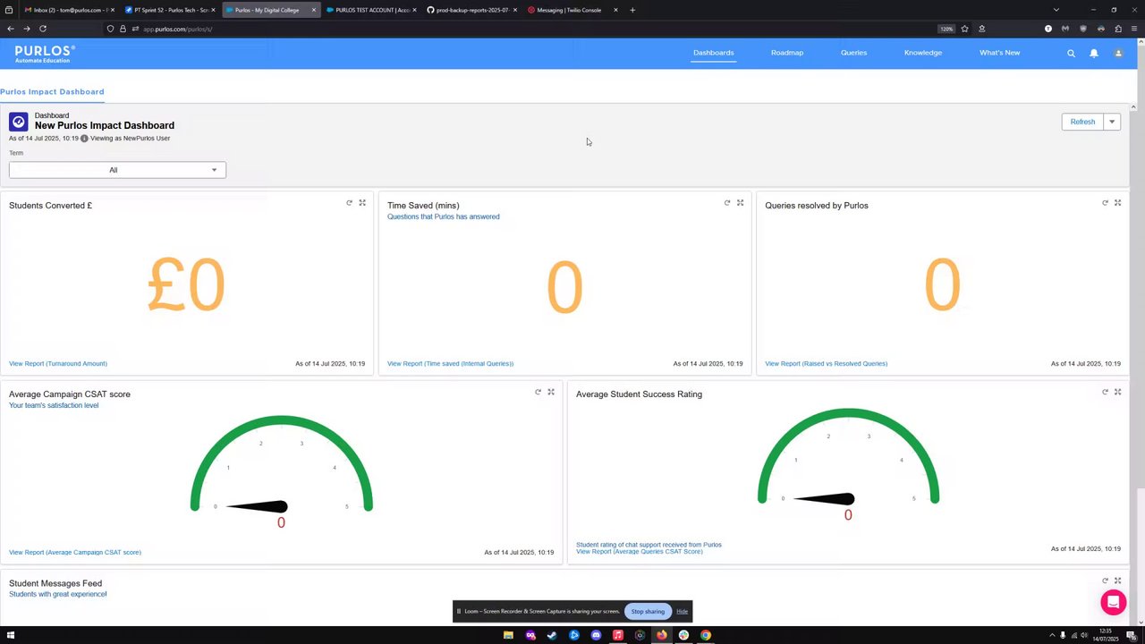Show hidden system tray icons

1051,635
